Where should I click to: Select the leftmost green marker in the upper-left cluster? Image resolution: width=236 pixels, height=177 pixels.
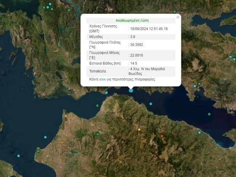[44, 7]
